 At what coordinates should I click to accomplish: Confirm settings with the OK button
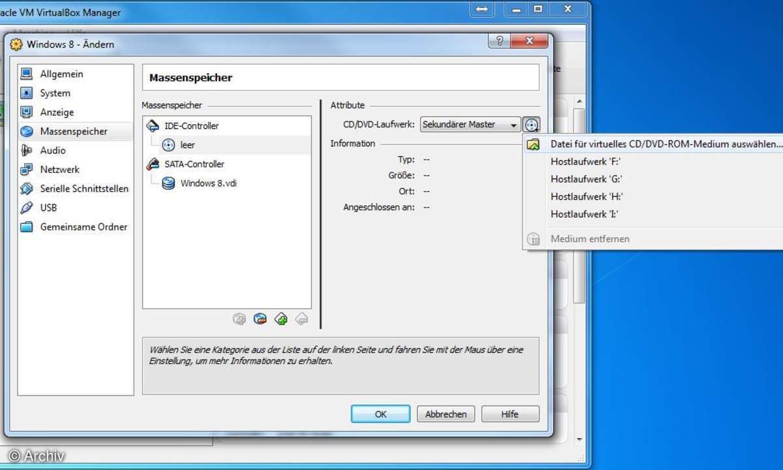point(380,414)
